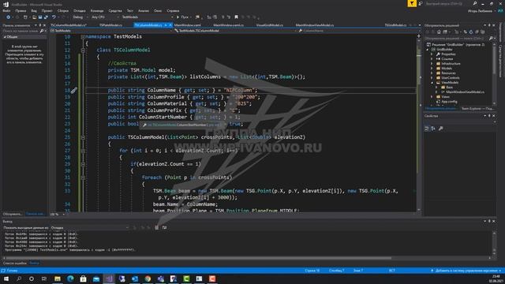Click the navigate backward toolbar icon
This screenshot has width=505, height=284.
point(9,17)
